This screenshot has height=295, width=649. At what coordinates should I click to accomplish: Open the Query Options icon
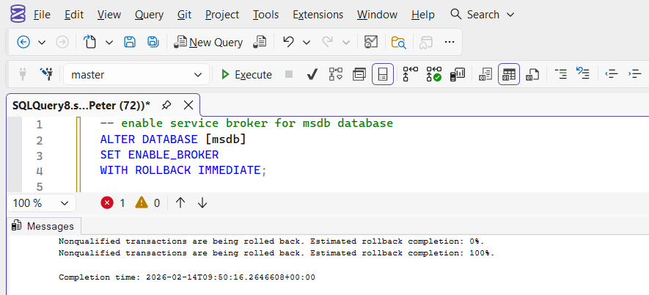[x=359, y=75]
